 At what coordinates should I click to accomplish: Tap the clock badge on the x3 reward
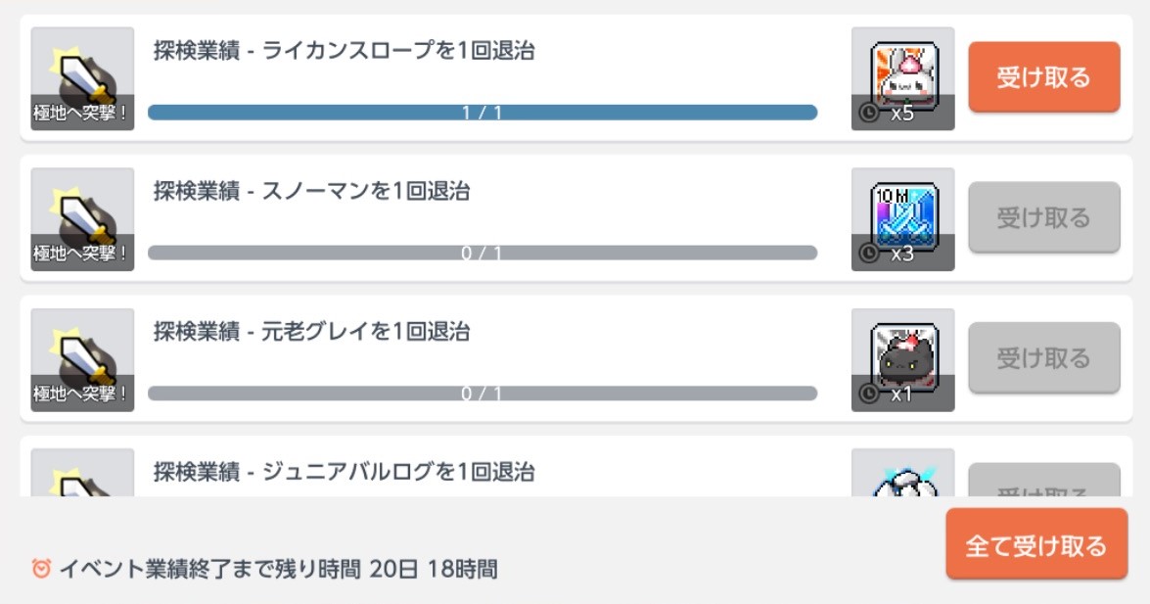(x=869, y=254)
